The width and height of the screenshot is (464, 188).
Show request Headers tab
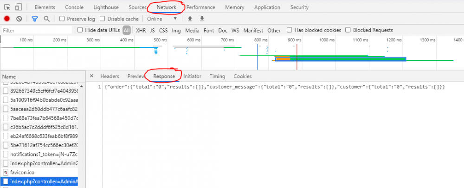(x=110, y=76)
